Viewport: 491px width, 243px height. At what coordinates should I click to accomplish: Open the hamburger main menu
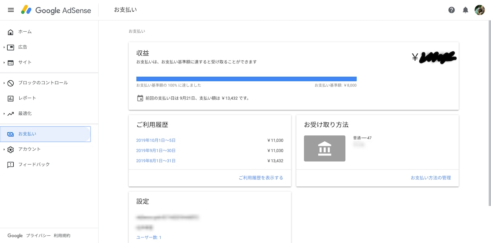[11, 10]
